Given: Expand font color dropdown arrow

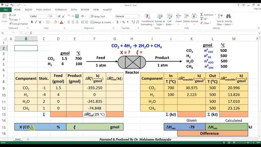Looking at the screenshot, I should tap(64, 22).
